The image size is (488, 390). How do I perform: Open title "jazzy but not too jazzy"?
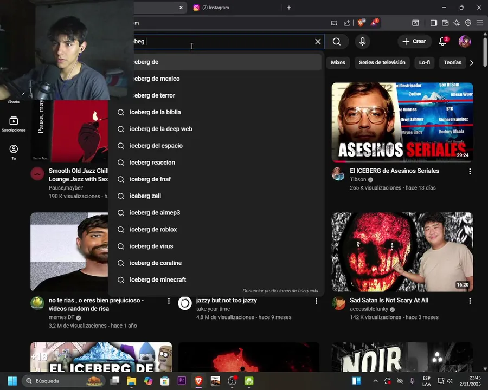226,301
